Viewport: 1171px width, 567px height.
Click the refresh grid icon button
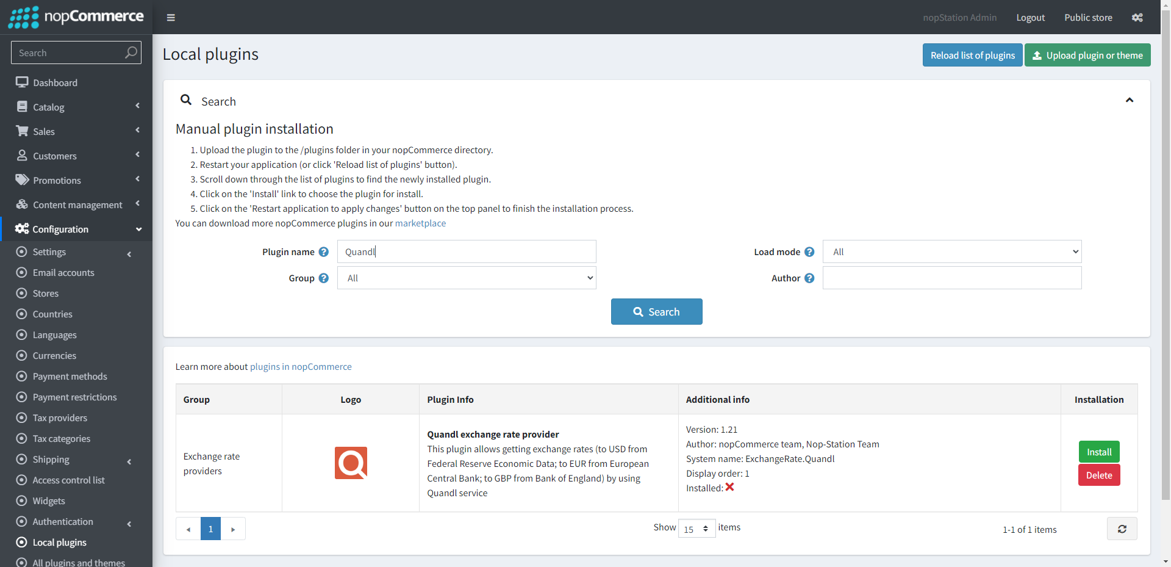[1122, 529]
